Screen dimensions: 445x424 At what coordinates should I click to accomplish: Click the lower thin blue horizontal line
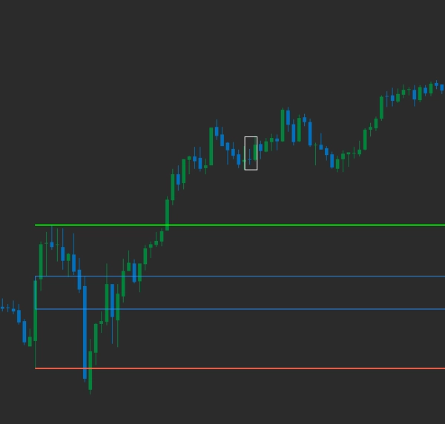[297, 309]
